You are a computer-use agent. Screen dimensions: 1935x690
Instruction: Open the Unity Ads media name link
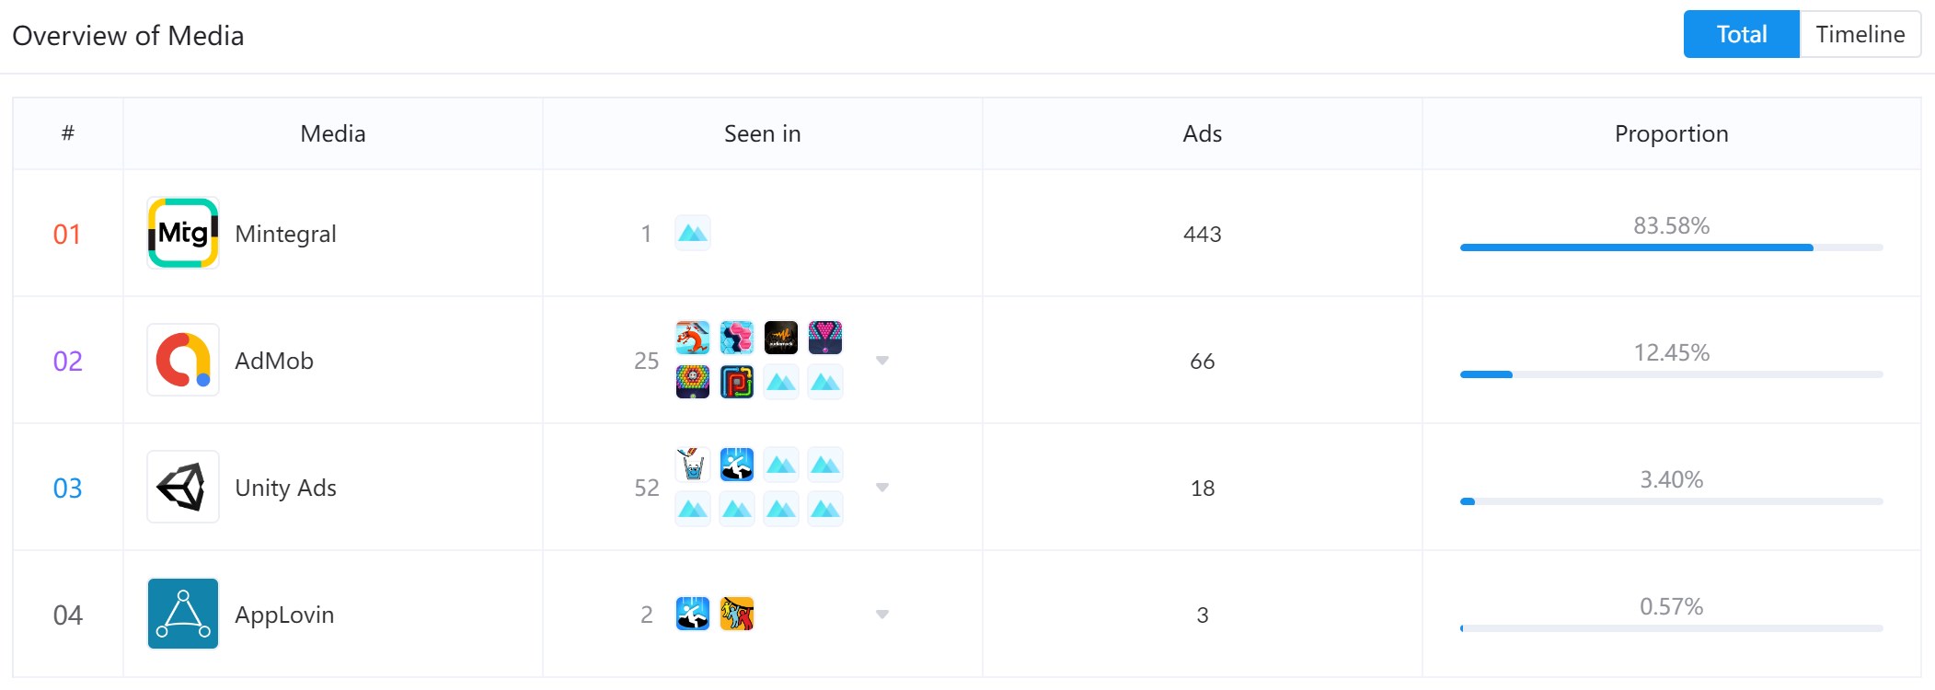click(285, 488)
